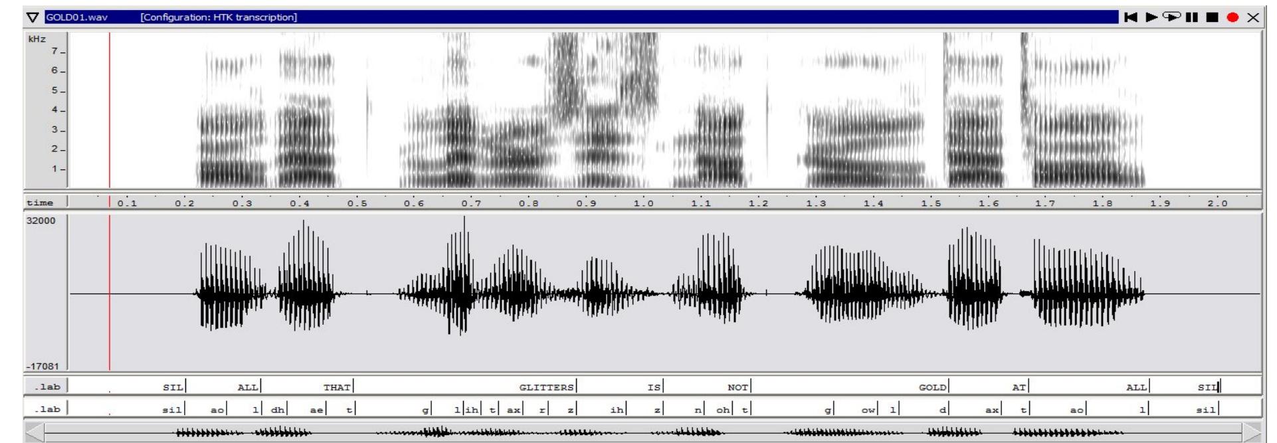The width and height of the screenshot is (1277, 443).
Task: Select the d phone label
Action: point(943,410)
